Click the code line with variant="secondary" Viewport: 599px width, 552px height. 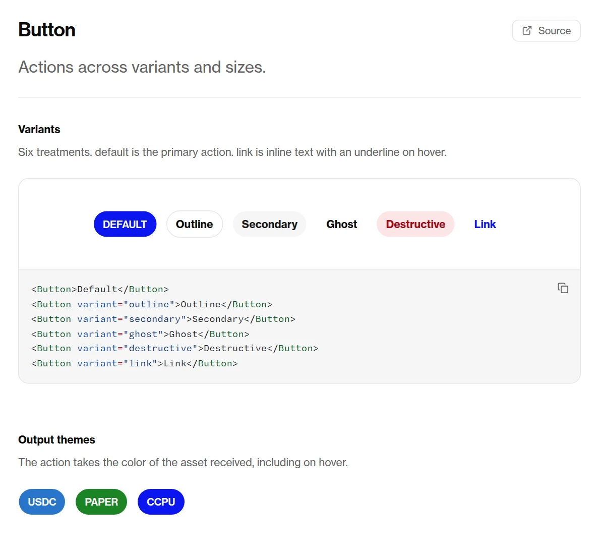(163, 319)
